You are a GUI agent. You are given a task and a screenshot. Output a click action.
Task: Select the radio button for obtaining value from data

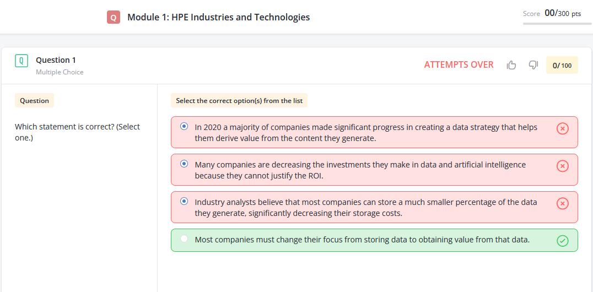(184, 239)
